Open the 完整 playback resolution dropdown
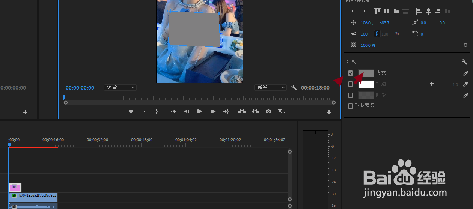The height and width of the screenshot is (209, 473). point(270,87)
